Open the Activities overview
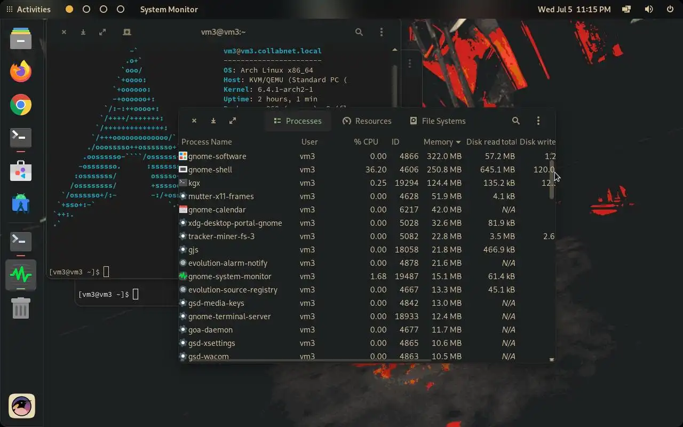 28,9
